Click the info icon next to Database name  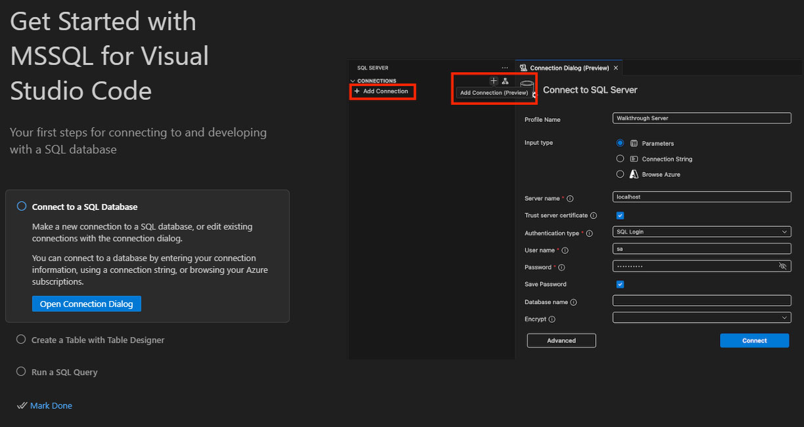[x=573, y=302]
